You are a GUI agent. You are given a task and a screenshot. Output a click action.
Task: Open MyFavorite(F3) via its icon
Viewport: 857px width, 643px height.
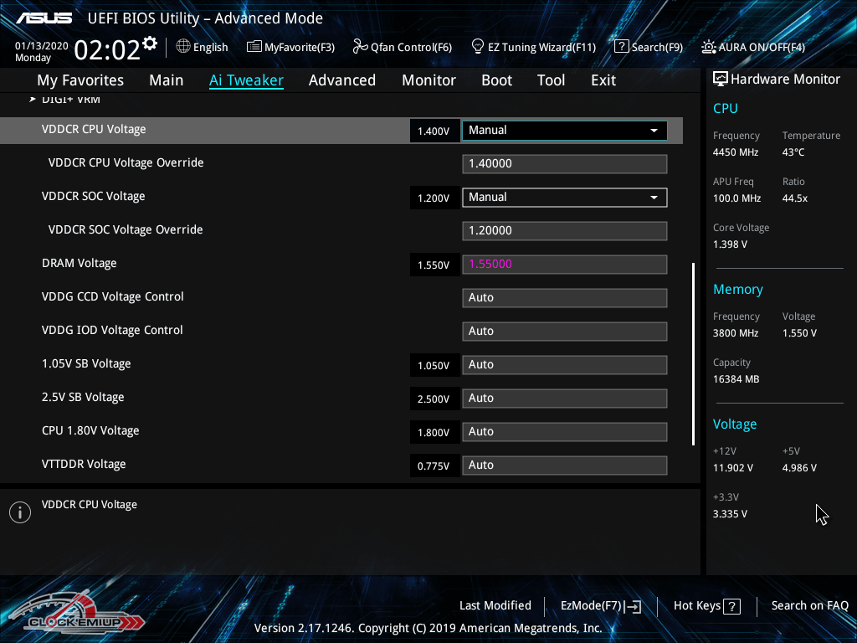[254, 47]
